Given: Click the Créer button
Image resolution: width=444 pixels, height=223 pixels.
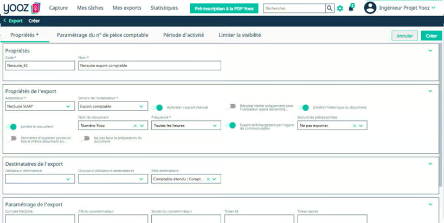Looking at the screenshot, I should 431,36.
